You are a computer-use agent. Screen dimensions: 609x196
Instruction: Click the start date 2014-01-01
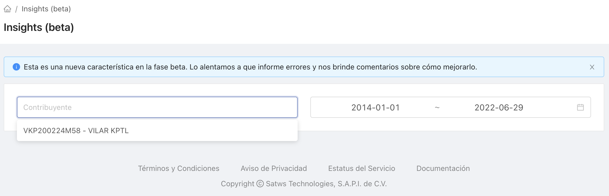point(375,108)
